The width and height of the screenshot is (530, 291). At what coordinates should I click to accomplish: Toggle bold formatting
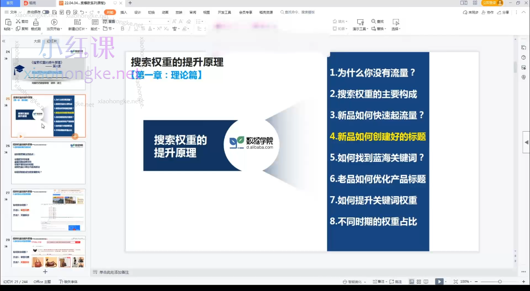point(123,29)
